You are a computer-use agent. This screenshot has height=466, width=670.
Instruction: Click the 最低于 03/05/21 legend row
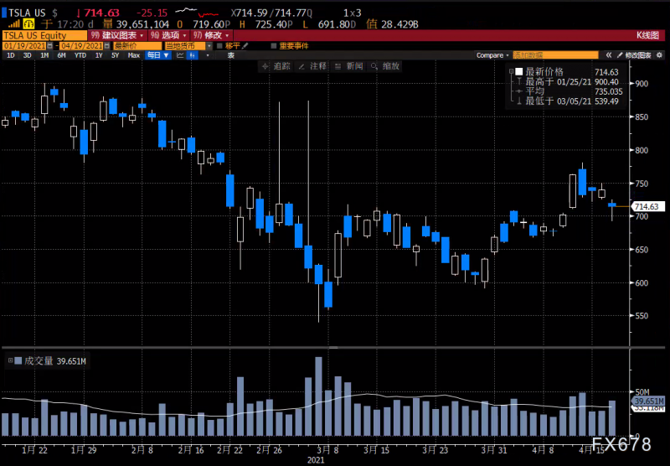point(569,101)
